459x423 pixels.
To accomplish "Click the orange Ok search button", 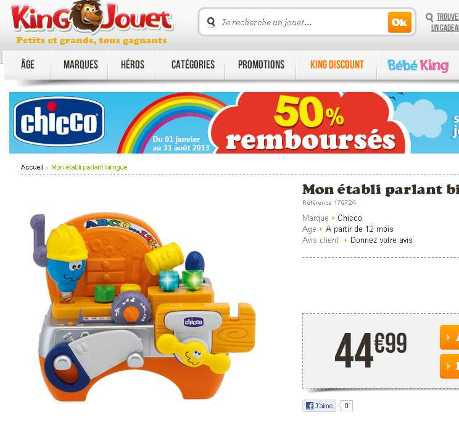I will click(400, 22).
